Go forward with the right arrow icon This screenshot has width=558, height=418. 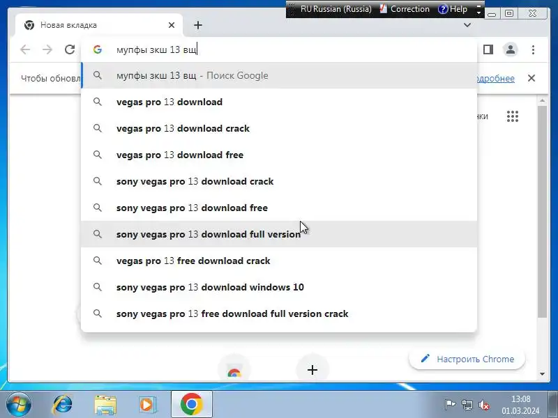click(47, 49)
